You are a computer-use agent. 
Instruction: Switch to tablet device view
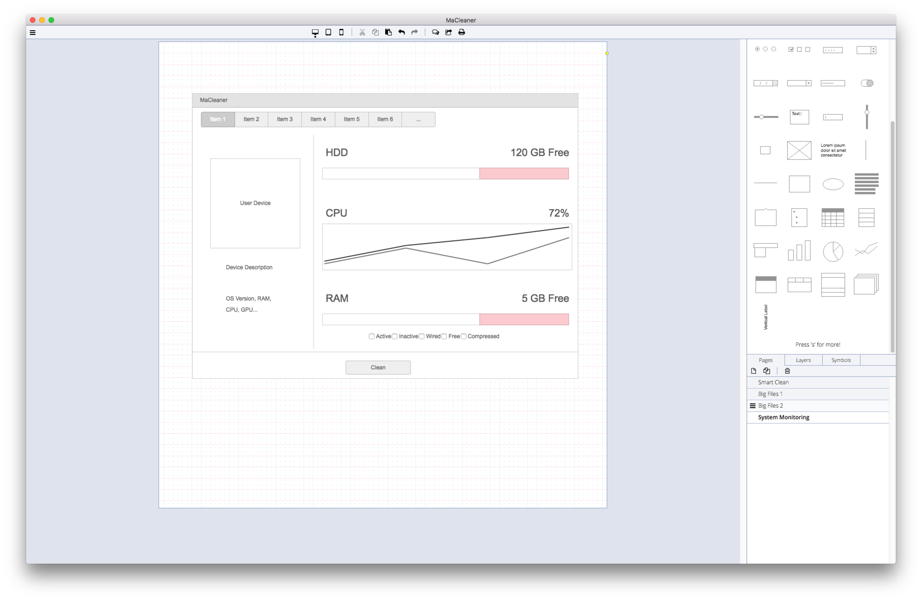click(328, 32)
